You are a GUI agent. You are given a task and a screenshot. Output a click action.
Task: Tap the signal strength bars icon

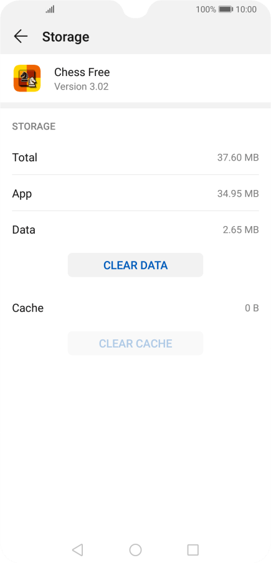tap(50, 9)
